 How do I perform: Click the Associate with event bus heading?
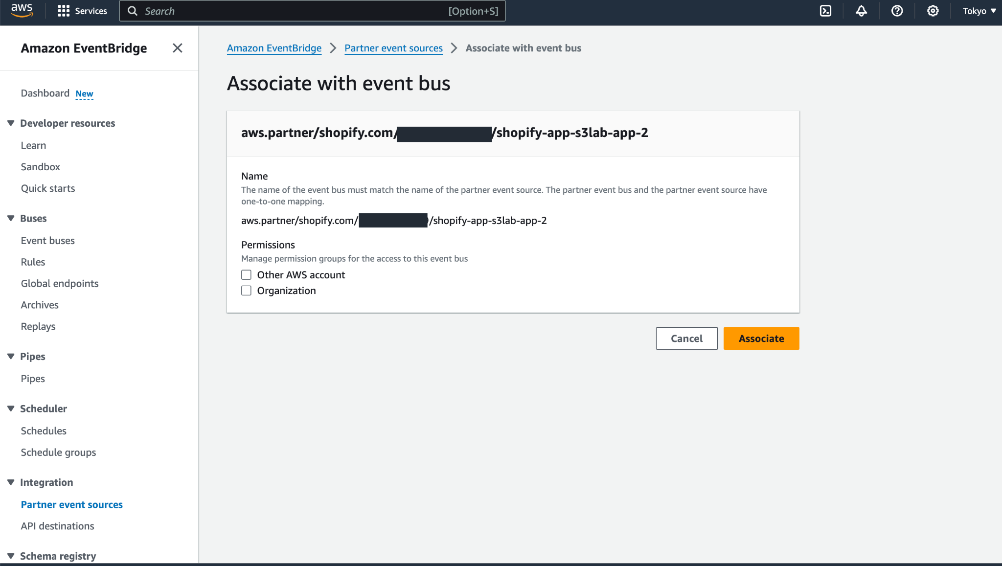point(339,84)
